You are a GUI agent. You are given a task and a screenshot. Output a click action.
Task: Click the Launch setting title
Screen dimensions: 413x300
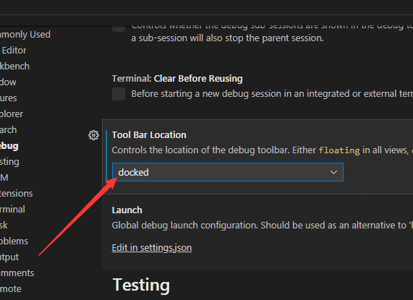pyautogui.click(x=127, y=210)
